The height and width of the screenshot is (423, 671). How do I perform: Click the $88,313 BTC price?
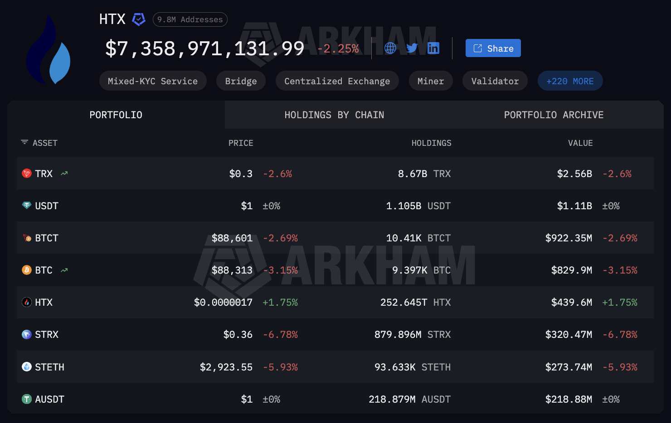tap(232, 270)
